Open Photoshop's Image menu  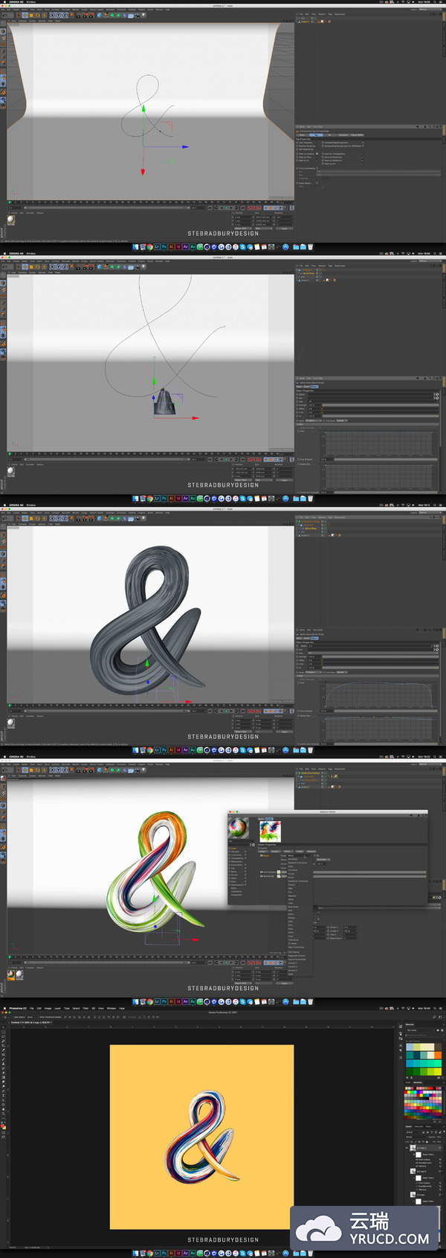point(48,1009)
